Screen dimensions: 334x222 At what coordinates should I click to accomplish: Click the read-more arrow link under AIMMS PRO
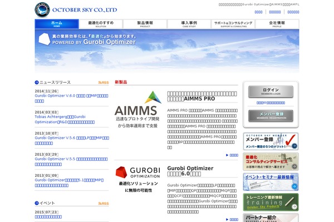click(x=232, y=155)
